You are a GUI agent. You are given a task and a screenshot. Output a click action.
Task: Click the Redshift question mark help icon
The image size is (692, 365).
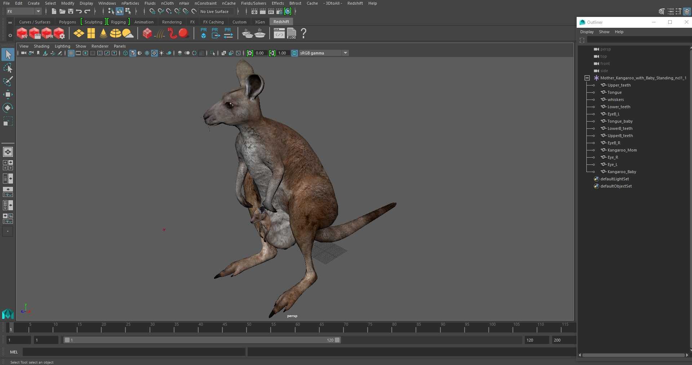[303, 34]
